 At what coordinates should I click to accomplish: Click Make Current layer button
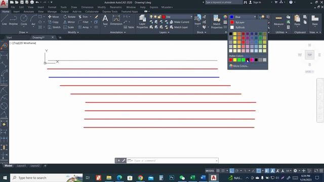(179, 22)
